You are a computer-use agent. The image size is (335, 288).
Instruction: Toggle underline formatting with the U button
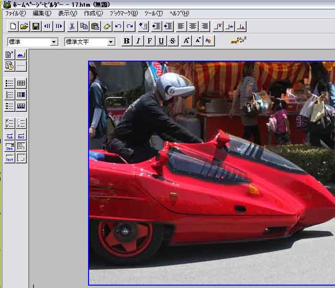coord(161,41)
